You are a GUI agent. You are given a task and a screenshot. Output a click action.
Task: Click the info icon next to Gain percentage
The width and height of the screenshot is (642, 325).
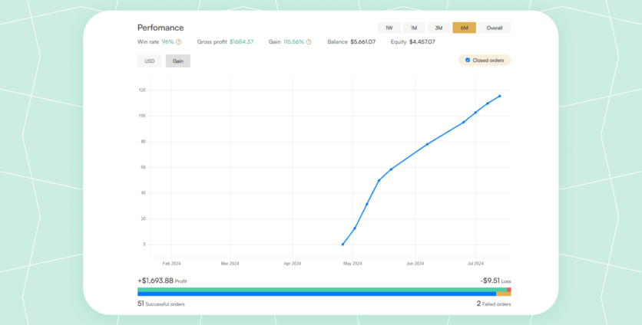(x=309, y=42)
